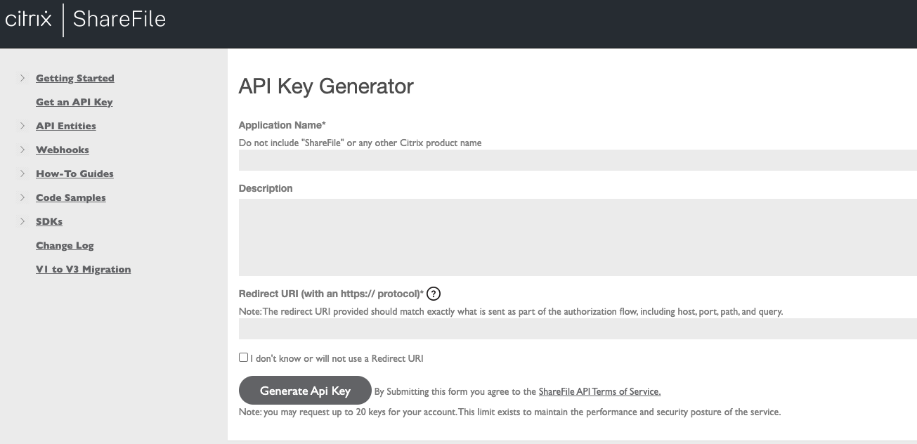Select the SDKs sidebar entry

click(x=48, y=221)
